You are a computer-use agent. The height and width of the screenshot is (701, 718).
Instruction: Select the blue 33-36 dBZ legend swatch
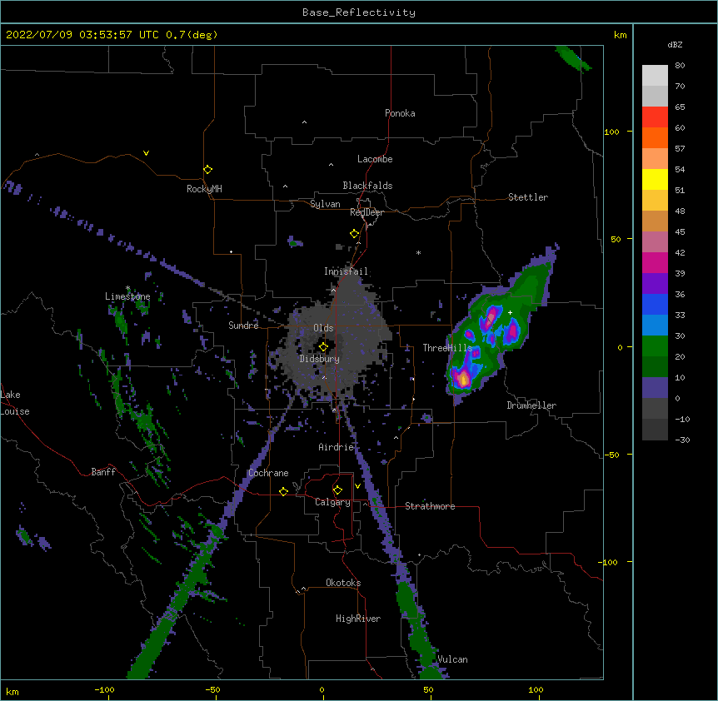(655, 304)
